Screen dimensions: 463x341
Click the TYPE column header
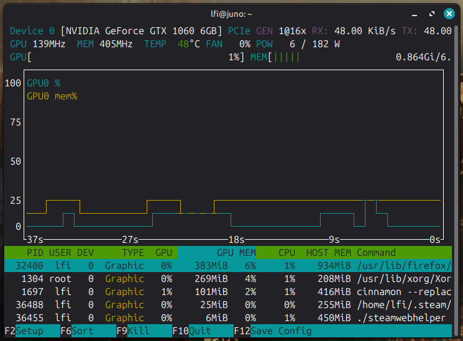[133, 252]
